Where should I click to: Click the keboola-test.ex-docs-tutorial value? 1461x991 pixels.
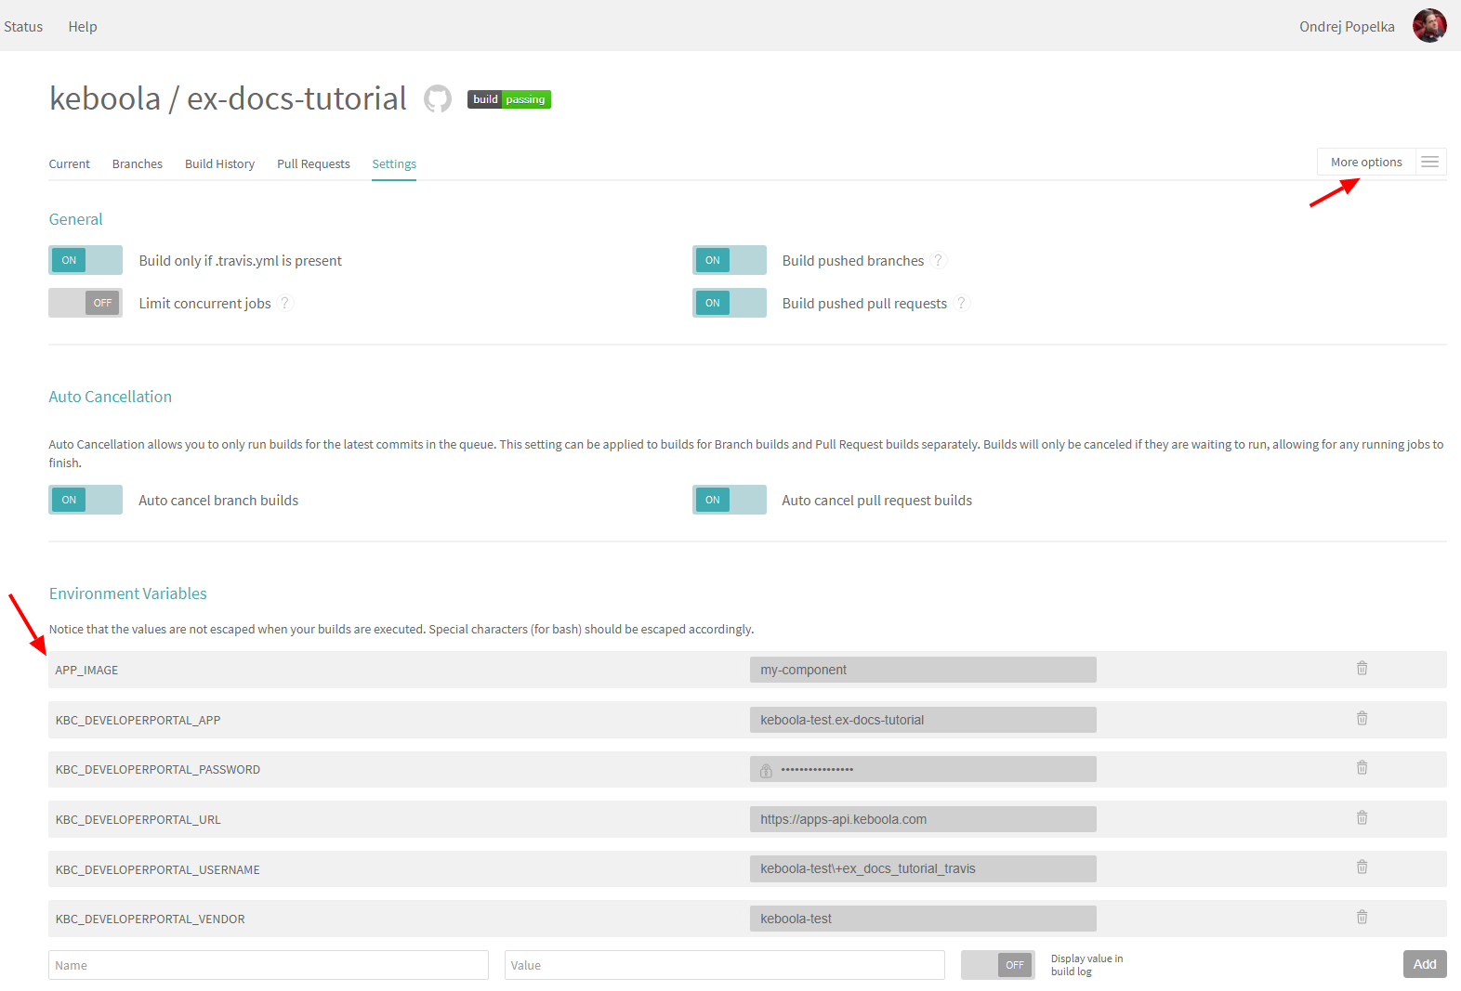923,720
